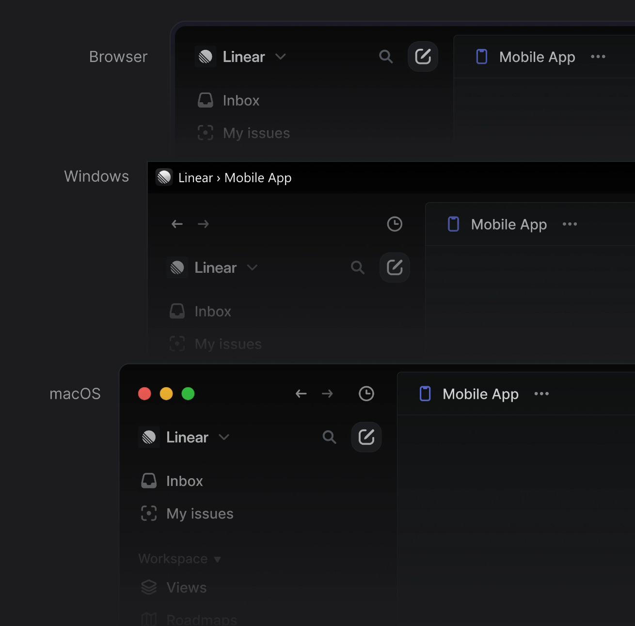
Task: Open Roadmaps in the macOS window
Action: (189, 619)
